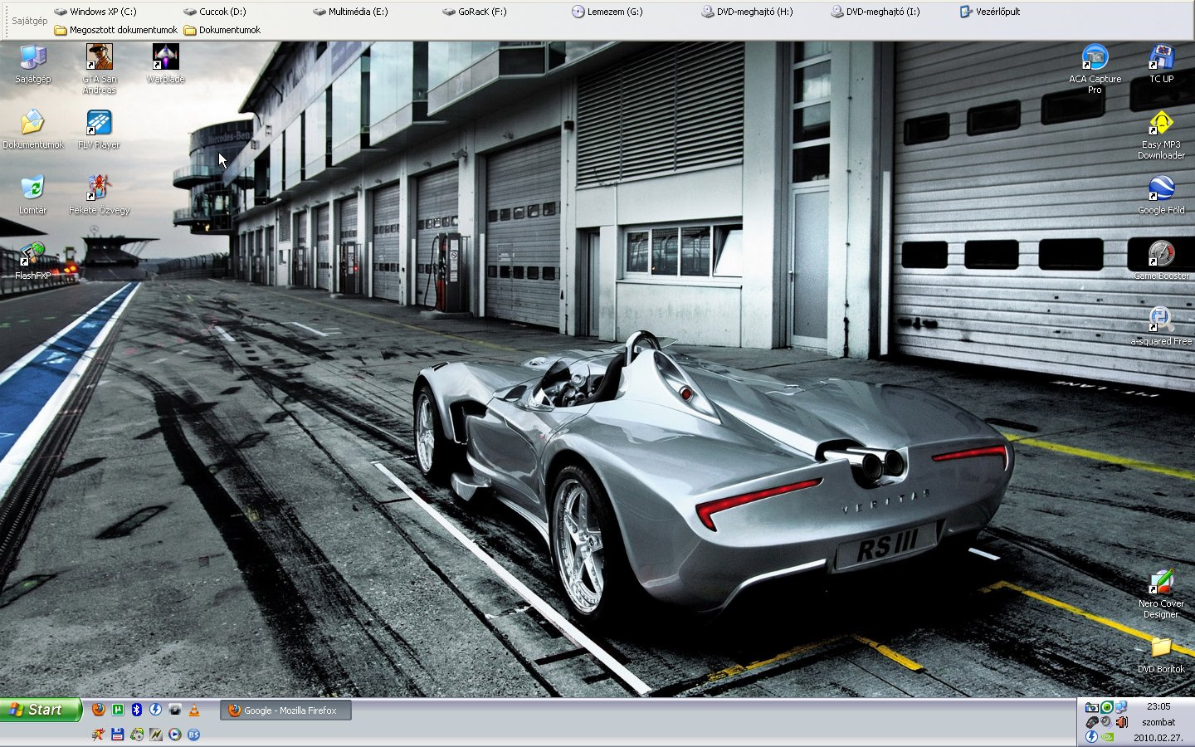Screen dimensions: 1195x747
Task: Click the mouse device tray icon
Action: click(1092, 722)
